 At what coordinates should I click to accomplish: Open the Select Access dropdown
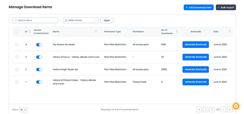point(81,20)
